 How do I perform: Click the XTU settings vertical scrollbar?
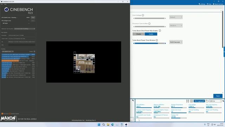click(x=223, y=29)
